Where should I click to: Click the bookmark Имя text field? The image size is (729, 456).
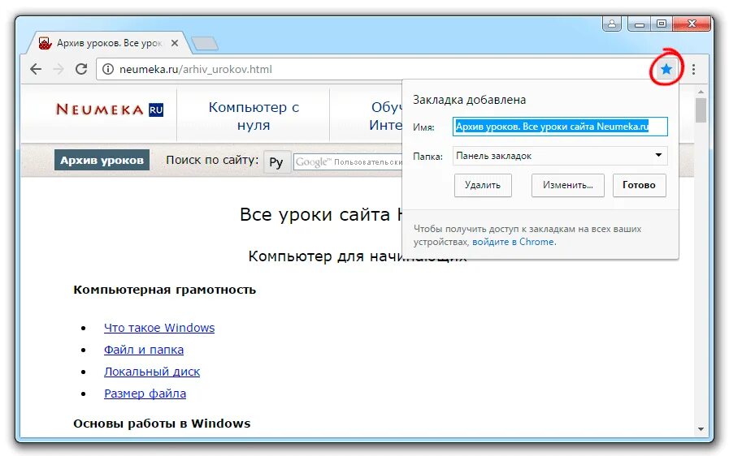click(x=560, y=127)
